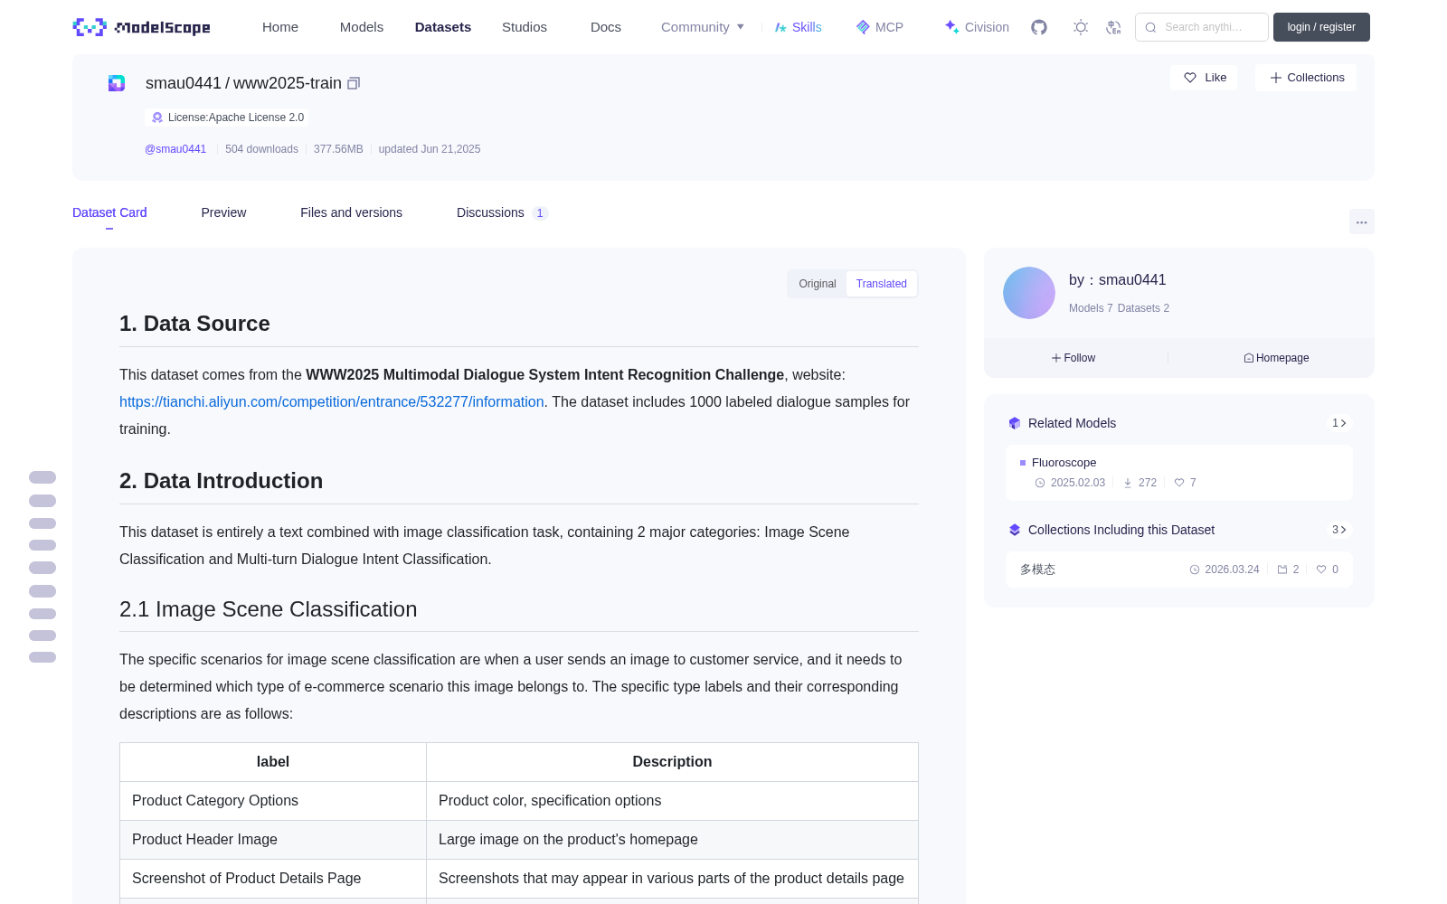The width and height of the screenshot is (1447, 904).
Task: Open the Files and versions tab
Action: click(351, 212)
